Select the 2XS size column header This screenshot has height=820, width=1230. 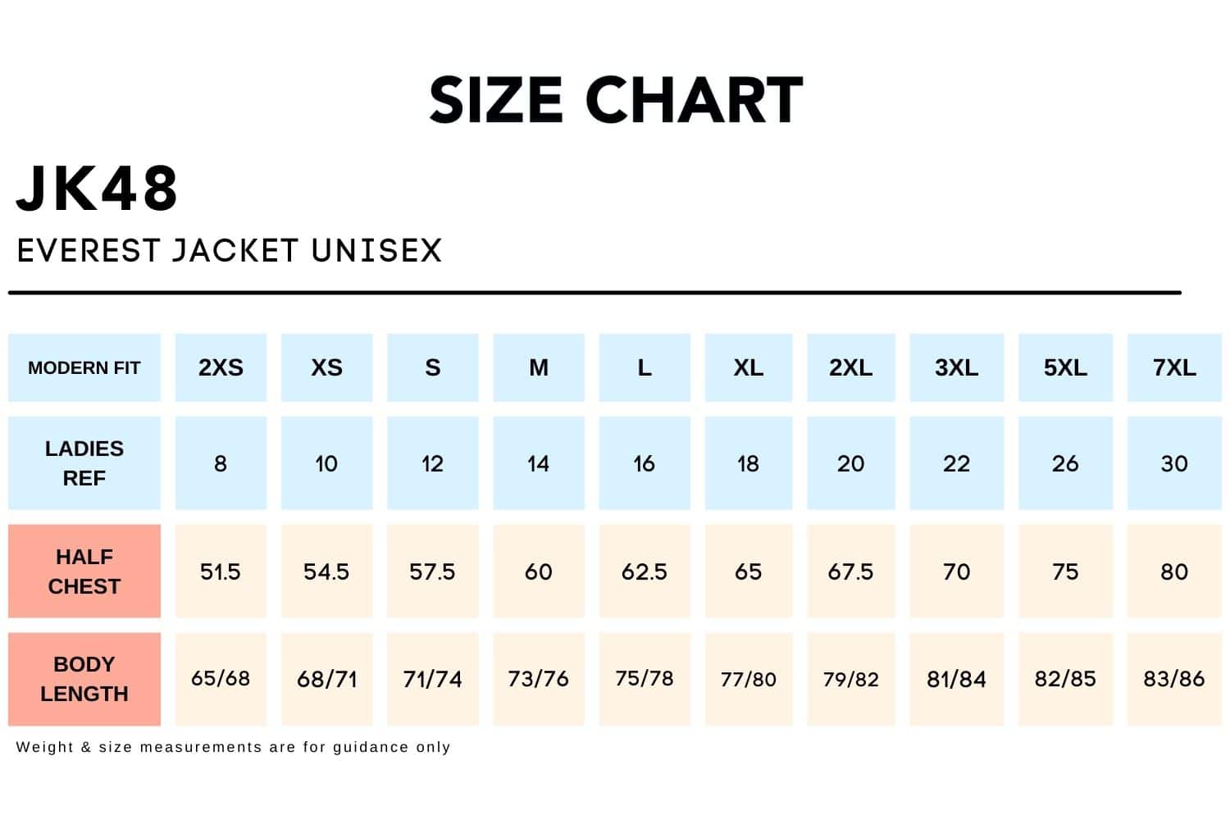click(x=221, y=368)
